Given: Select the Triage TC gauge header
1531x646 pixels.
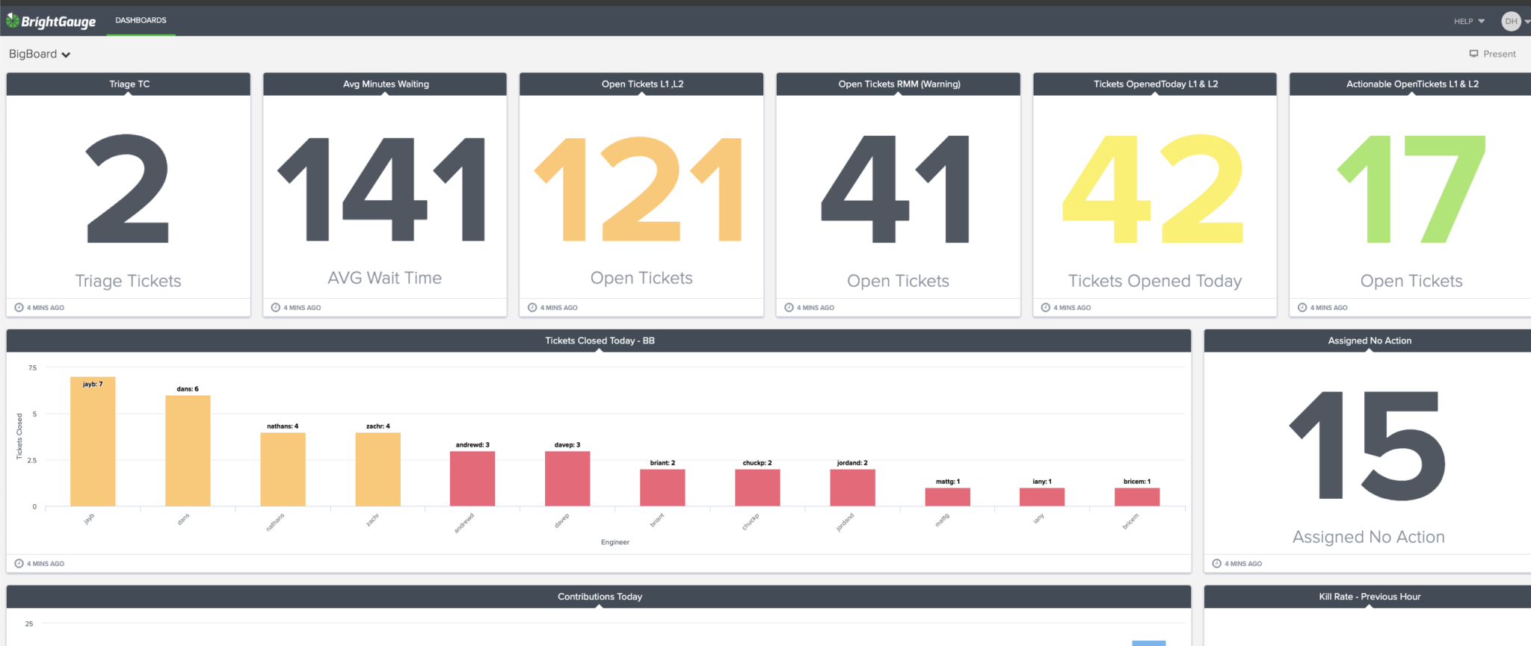Looking at the screenshot, I should point(129,84).
